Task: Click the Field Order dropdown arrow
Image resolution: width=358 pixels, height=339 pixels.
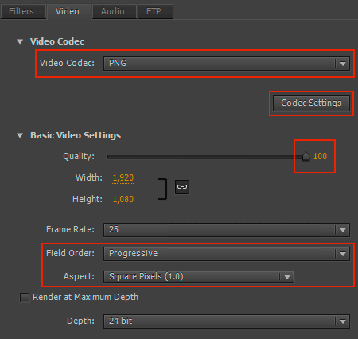Action: 343,254
